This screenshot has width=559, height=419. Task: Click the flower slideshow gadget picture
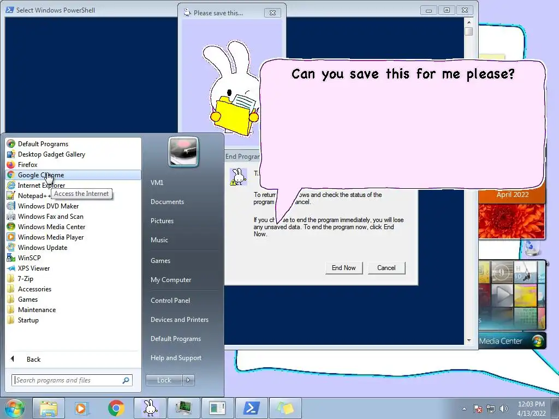click(512, 221)
